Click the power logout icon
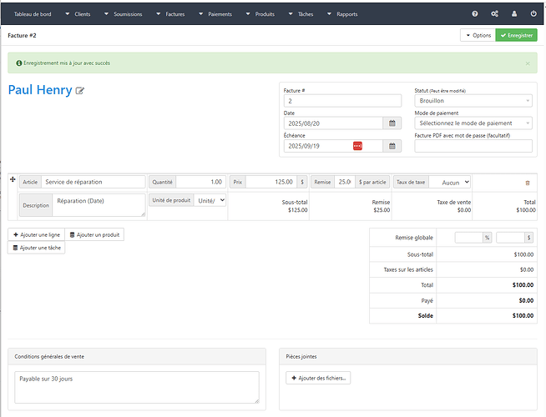 [x=533, y=14]
